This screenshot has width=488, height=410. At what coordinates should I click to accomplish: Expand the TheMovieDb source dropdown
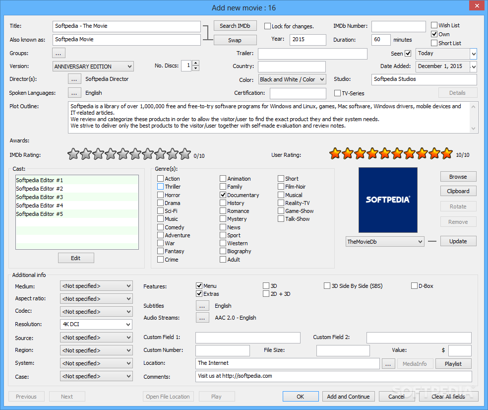[x=385, y=242]
